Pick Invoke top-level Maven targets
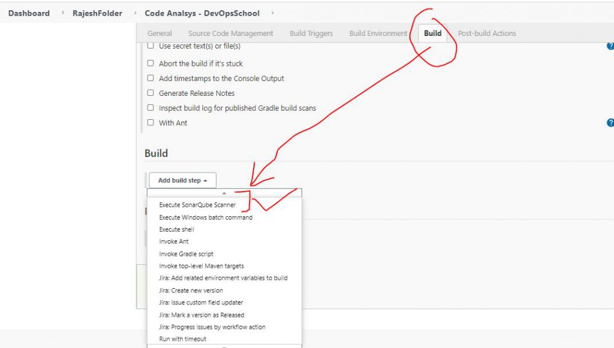This screenshot has height=348, width=614. pos(201,266)
